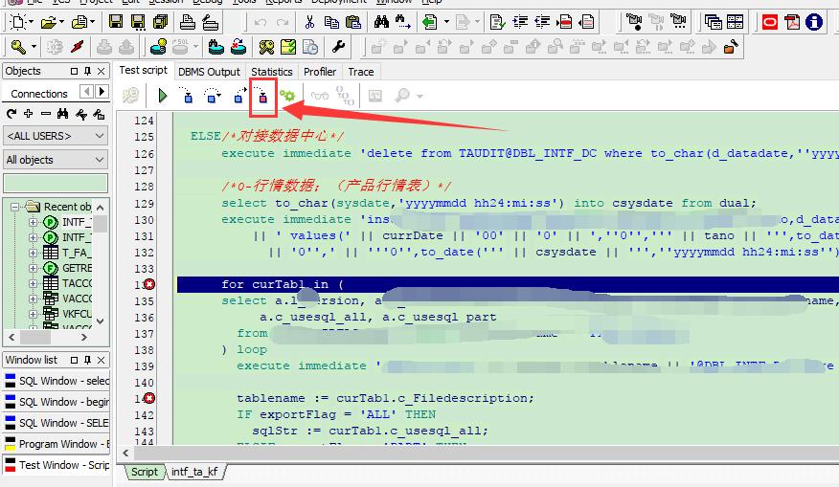Screen dimensions: 839x487
Task: Expand the GETRE function node
Action: (x=33, y=268)
